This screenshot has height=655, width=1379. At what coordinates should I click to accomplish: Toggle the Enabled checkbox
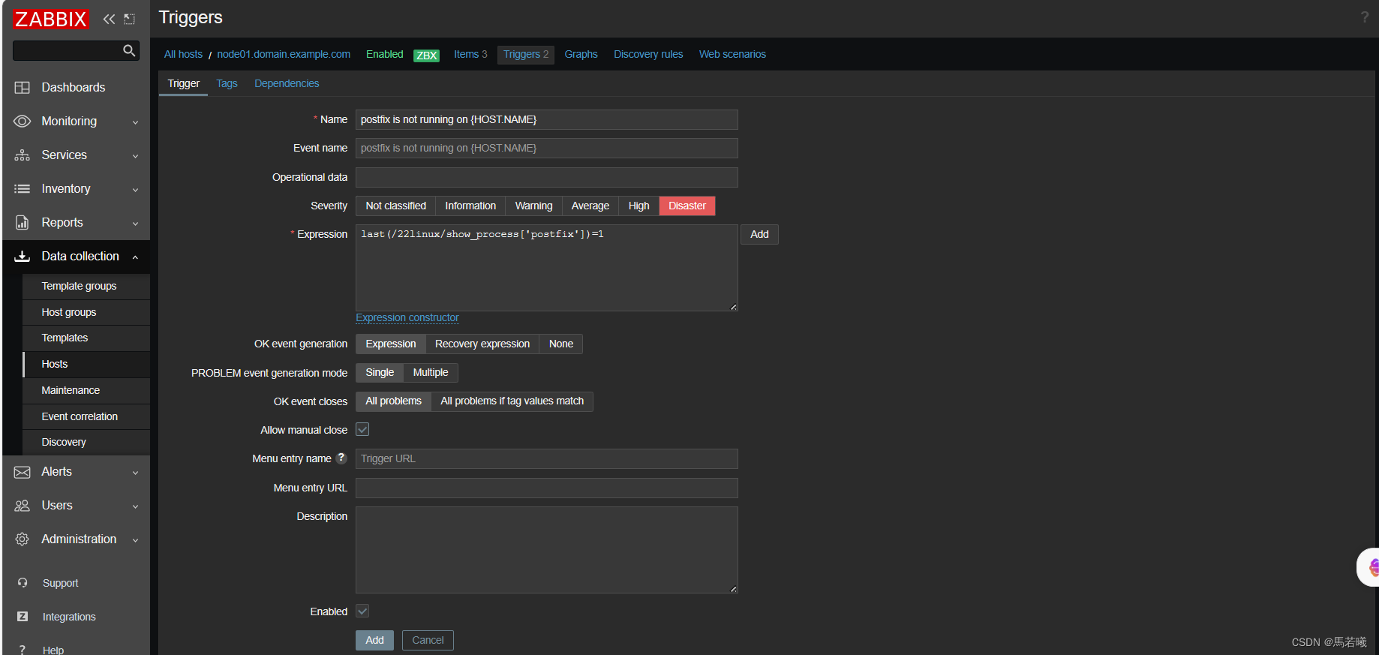tap(362, 611)
